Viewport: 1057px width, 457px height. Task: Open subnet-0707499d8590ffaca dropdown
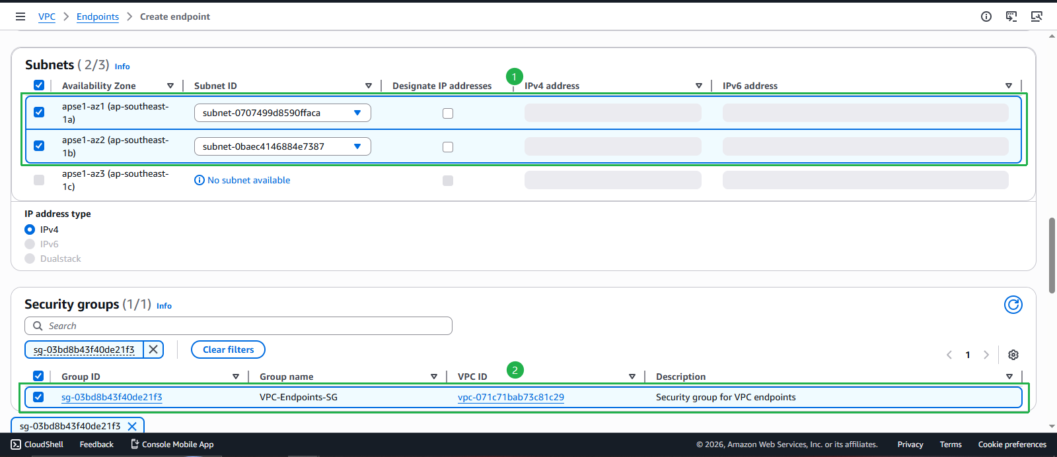click(x=283, y=113)
